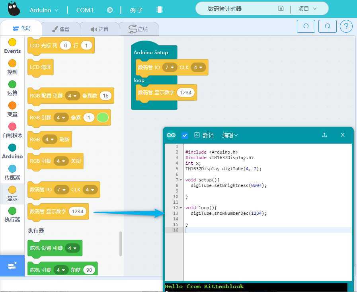Open pin dropdown on 舵机 设置 引脚 block
The width and height of the screenshot is (357, 292).
(x=72, y=248)
